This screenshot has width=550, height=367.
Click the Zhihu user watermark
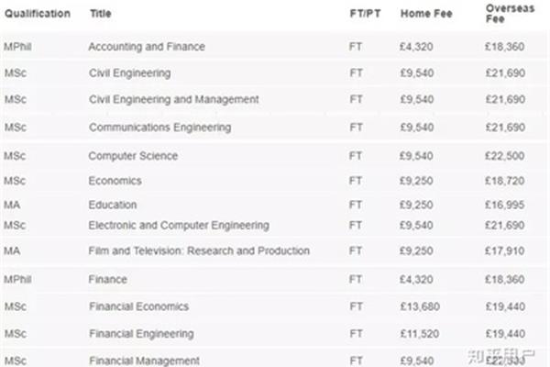tap(500, 356)
